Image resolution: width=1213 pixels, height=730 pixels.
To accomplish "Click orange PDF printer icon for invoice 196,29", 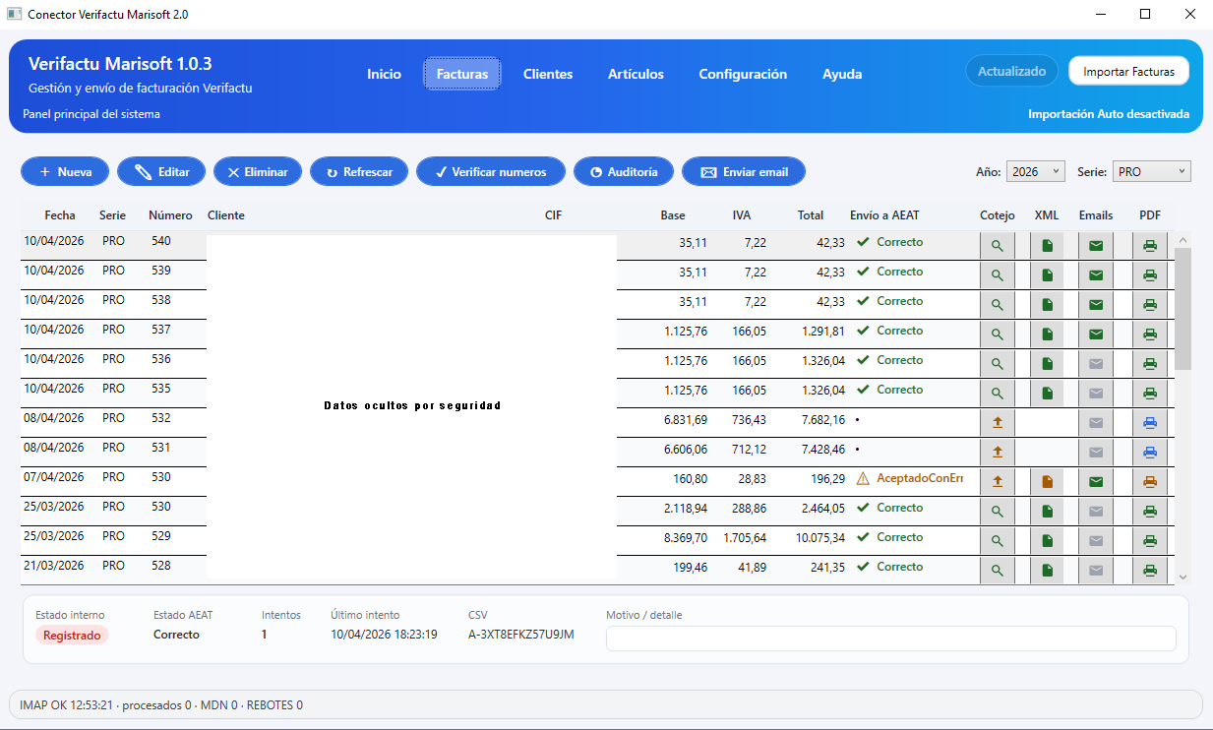I will tap(1150, 482).
